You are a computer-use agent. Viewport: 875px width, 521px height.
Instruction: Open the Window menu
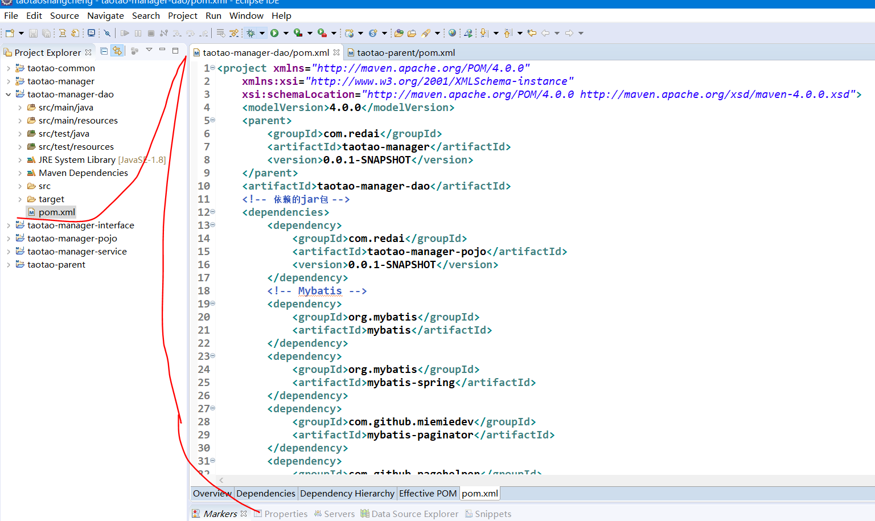coord(246,15)
